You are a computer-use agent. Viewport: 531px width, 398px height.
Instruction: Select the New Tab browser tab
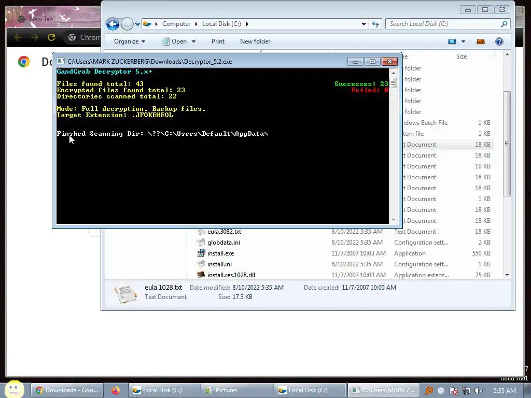(x=41, y=19)
